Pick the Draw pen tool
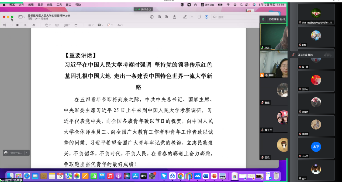Screen dimensions: 342x182 click(x=34, y=25)
